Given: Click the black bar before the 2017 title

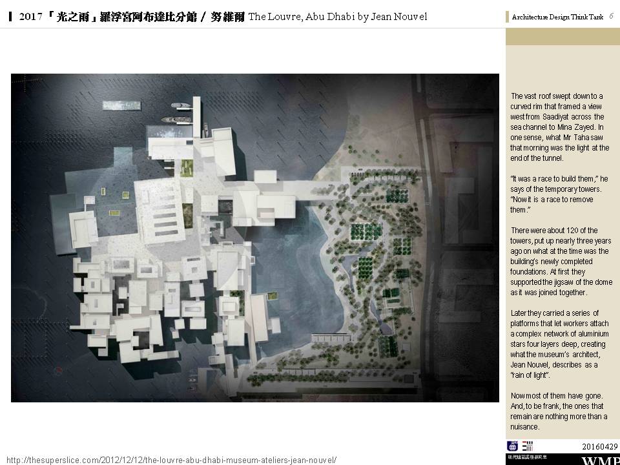Looking at the screenshot, I should (x=10, y=17).
